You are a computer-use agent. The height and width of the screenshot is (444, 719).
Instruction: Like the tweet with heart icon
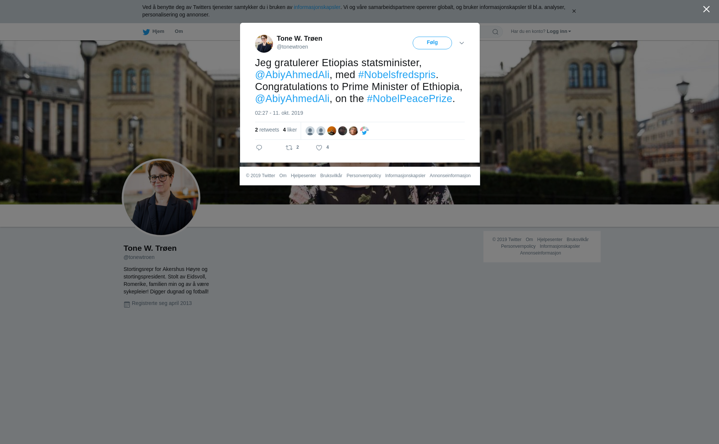click(319, 148)
